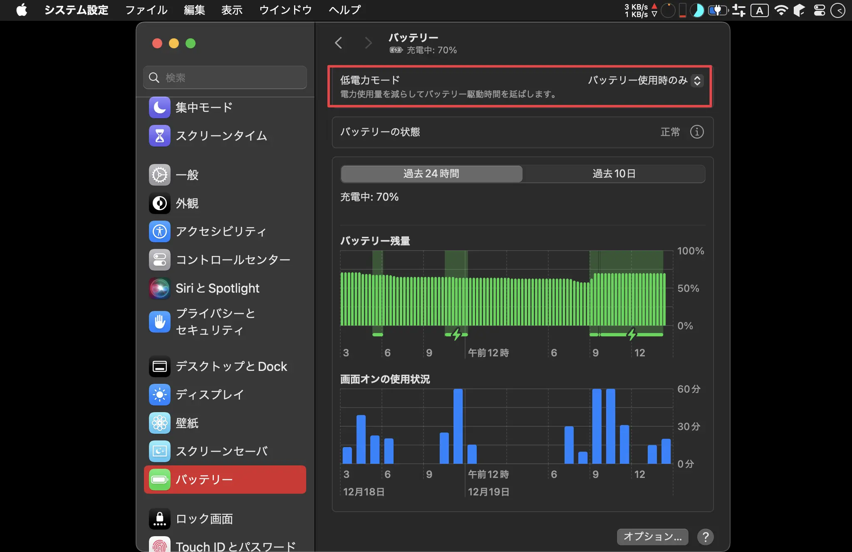852x552 pixels.
Task: Click the sliders icon in menu bar
Action: 739,10
